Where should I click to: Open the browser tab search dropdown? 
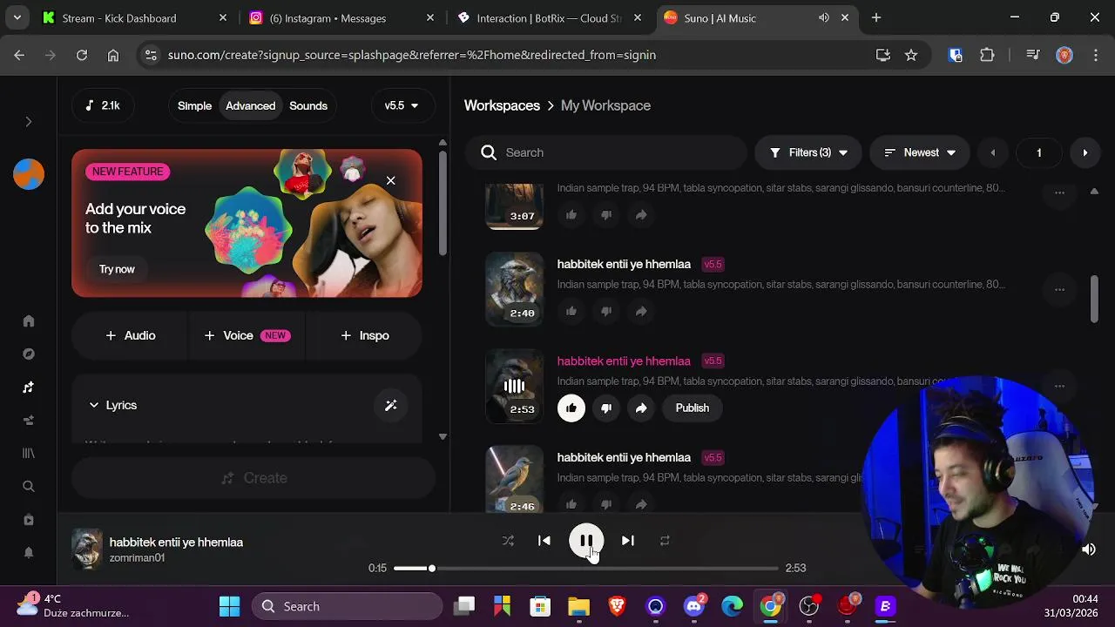pos(17,17)
